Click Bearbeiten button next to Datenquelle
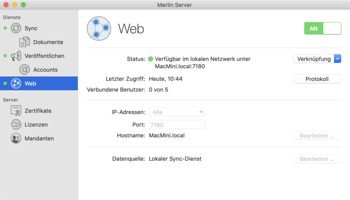 click(x=317, y=159)
